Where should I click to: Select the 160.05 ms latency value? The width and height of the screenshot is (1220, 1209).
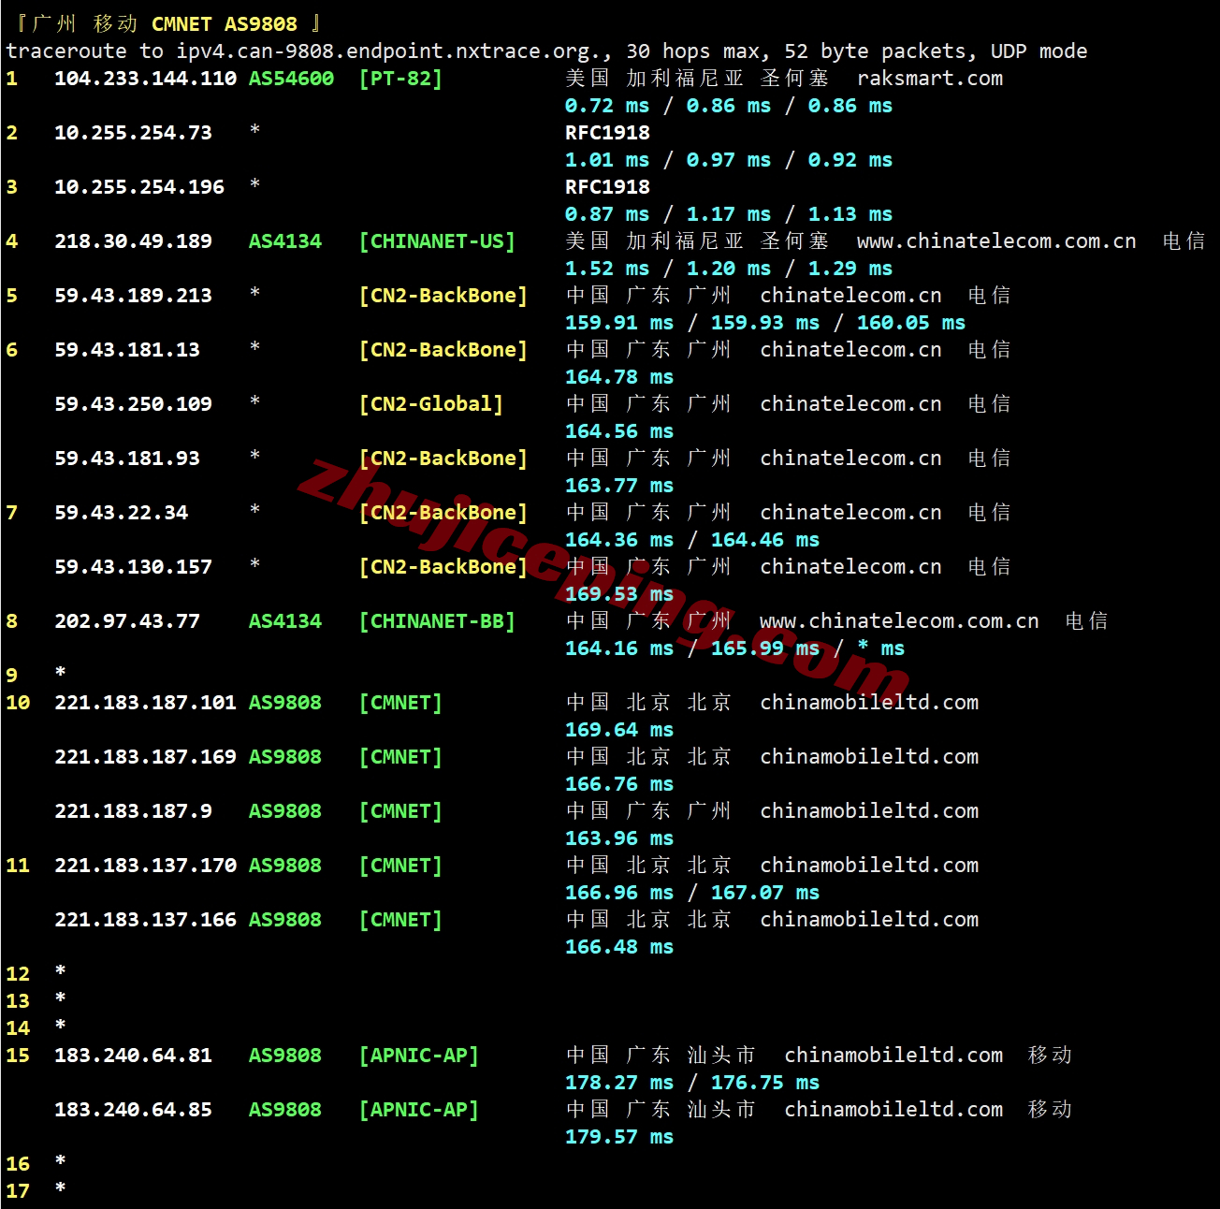coord(911,323)
